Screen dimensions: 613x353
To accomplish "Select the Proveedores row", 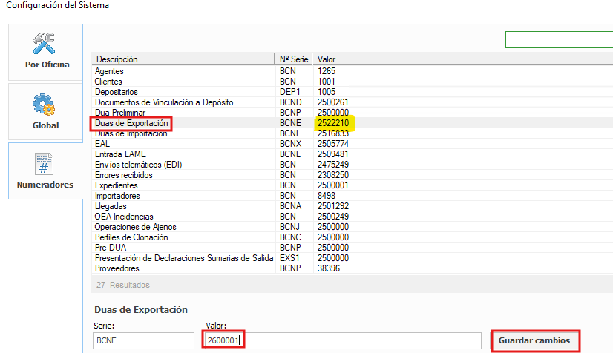I will tap(118, 268).
